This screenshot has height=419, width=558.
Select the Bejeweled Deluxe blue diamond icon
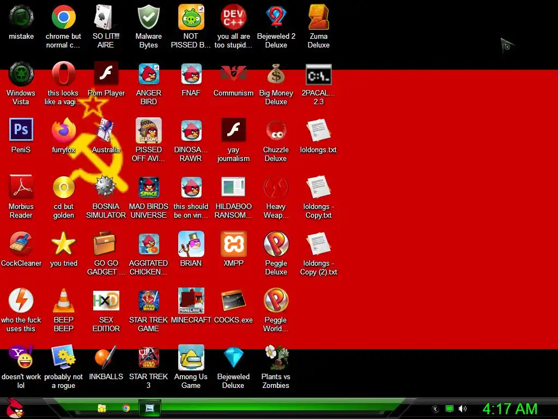233,357
